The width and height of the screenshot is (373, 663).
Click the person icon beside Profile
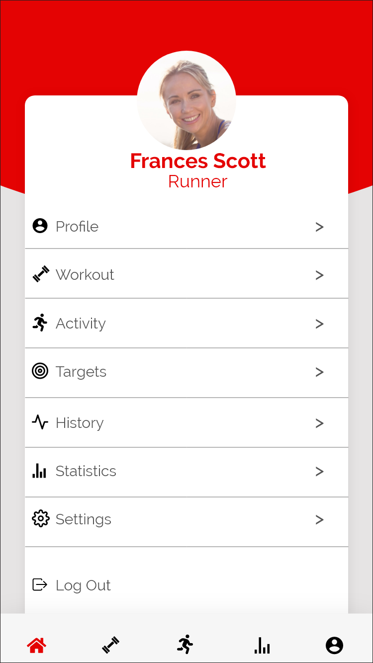click(x=40, y=226)
